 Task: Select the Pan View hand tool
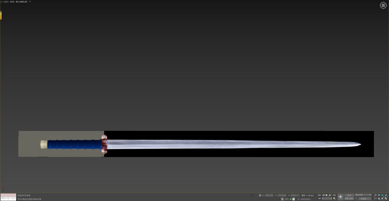point(379,198)
